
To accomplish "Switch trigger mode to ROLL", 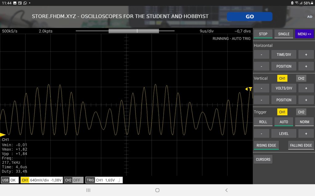I will click(263, 122).
